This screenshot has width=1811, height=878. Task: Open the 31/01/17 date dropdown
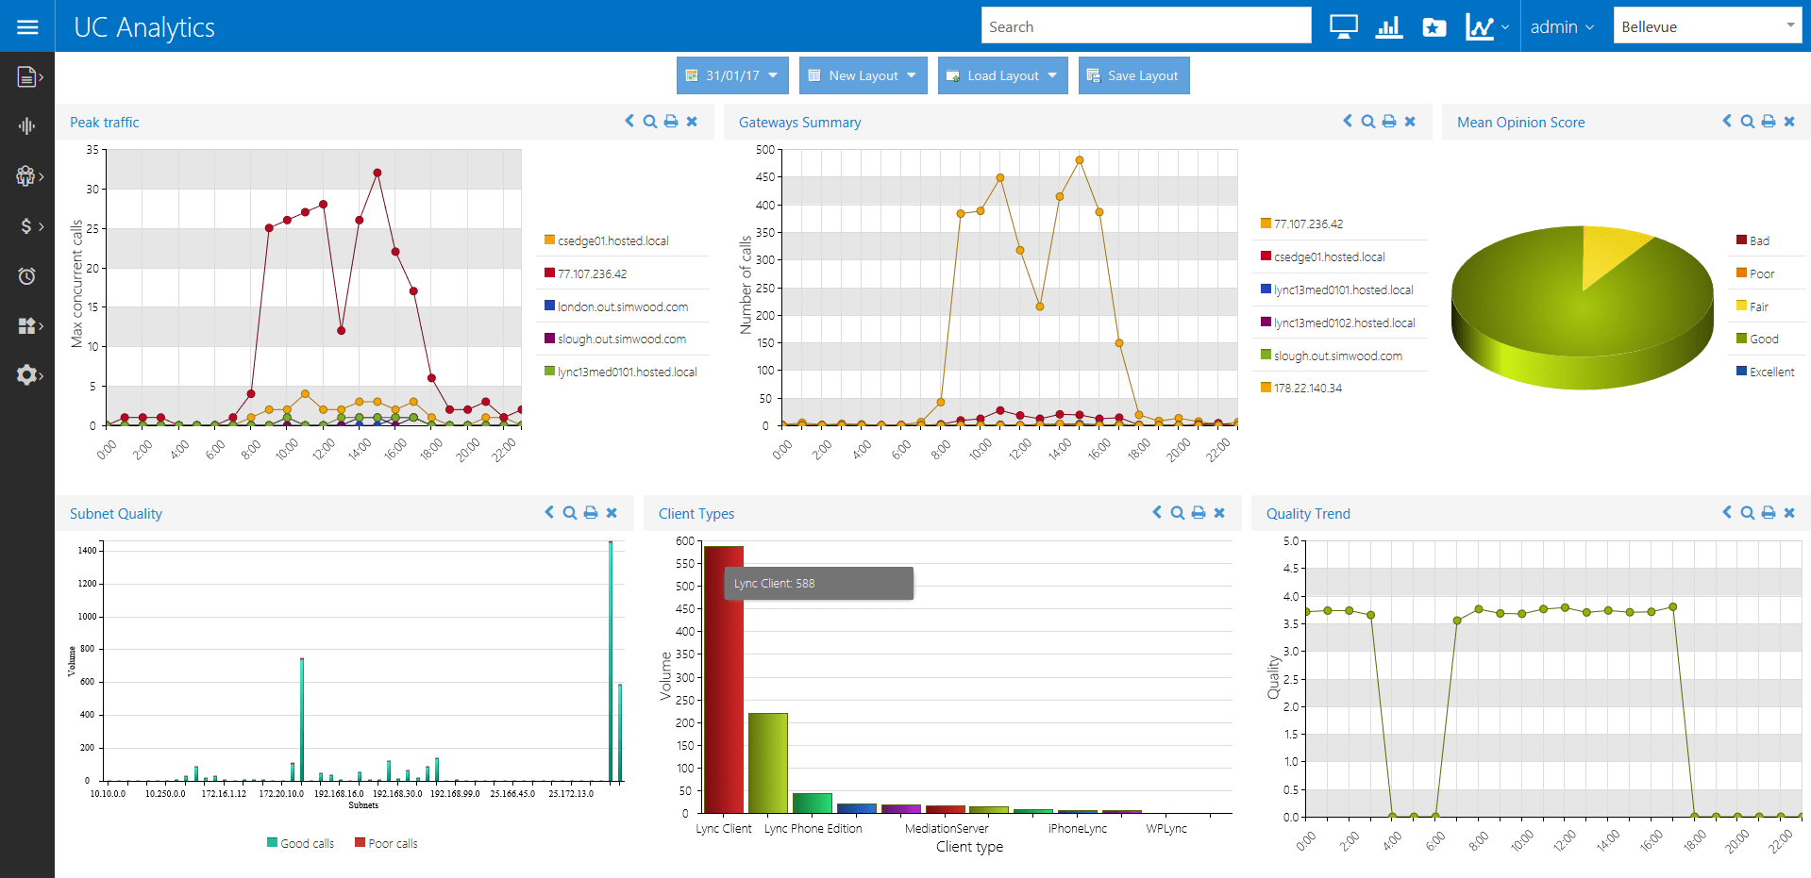click(732, 75)
